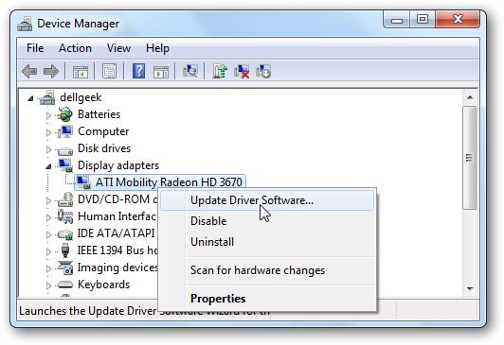This screenshot has width=504, height=345.
Task: Choose Update Driver Software from context menu
Action: (267, 200)
